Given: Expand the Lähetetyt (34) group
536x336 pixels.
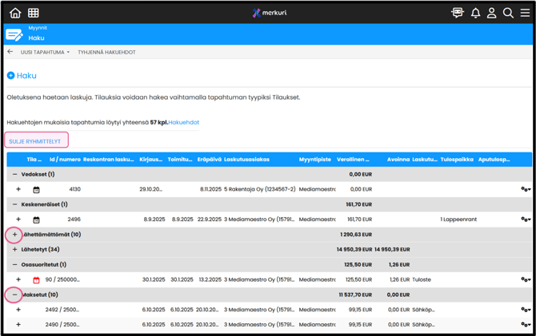Looking at the screenshot, I should pos(14,250).
